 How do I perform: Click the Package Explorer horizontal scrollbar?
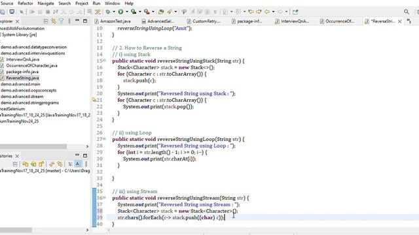click(x=33, y=146)
